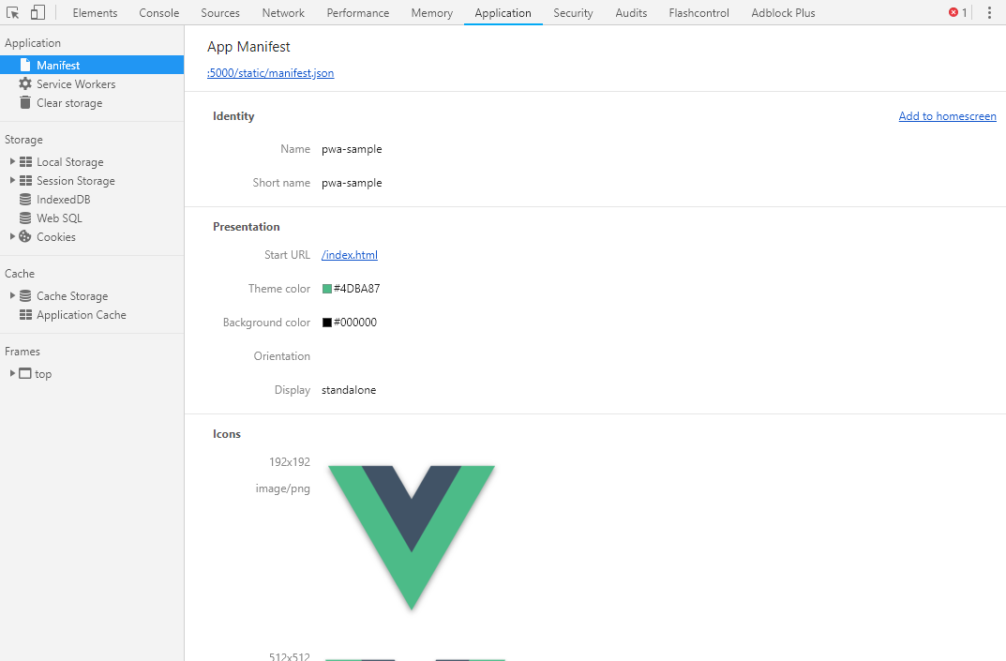
Task: Go to the Memory tab
Action: tap(432, 13)
